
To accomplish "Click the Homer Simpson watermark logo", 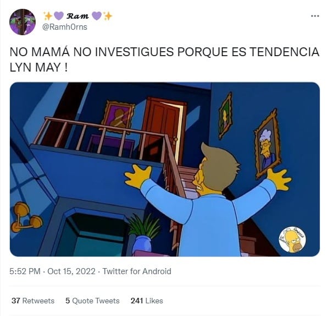I will tap(293, 239).
